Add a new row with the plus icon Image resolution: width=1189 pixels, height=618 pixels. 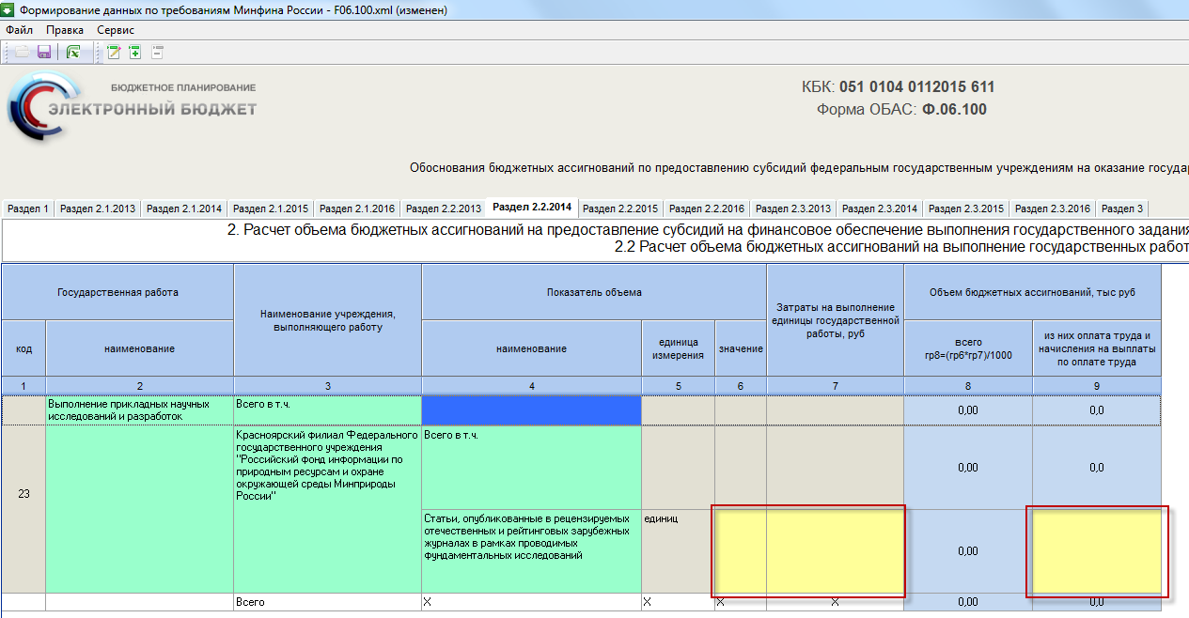(135, 53)
